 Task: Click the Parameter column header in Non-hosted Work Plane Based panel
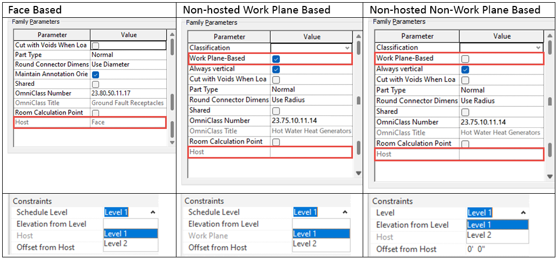click(229, 37)
